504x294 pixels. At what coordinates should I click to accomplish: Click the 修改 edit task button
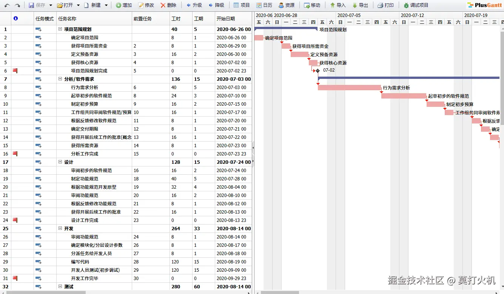coord(146,5)
